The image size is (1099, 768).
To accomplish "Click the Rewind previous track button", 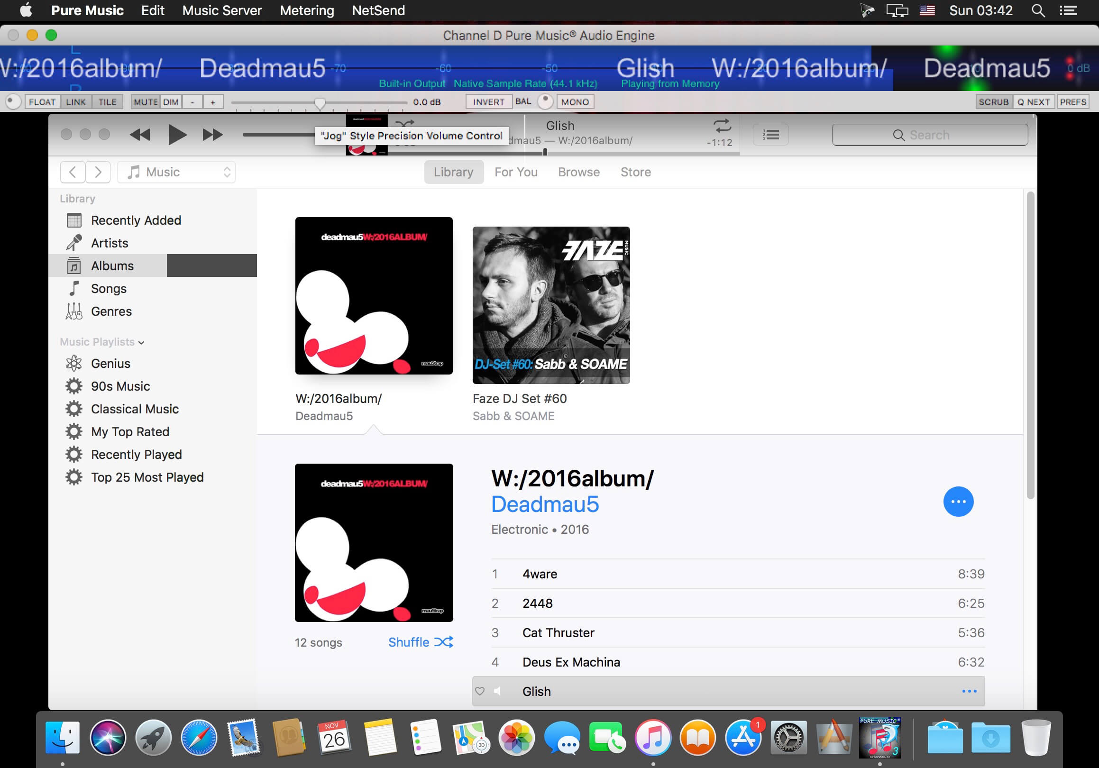I will pos(140,135).
